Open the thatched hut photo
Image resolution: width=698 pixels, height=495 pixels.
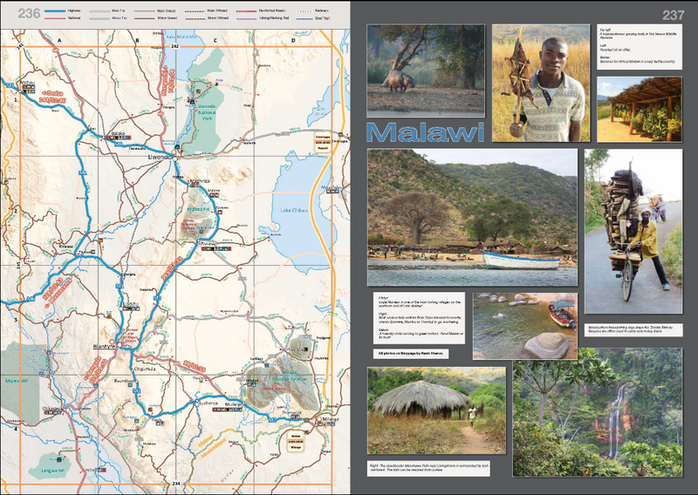tap(436, 410)
